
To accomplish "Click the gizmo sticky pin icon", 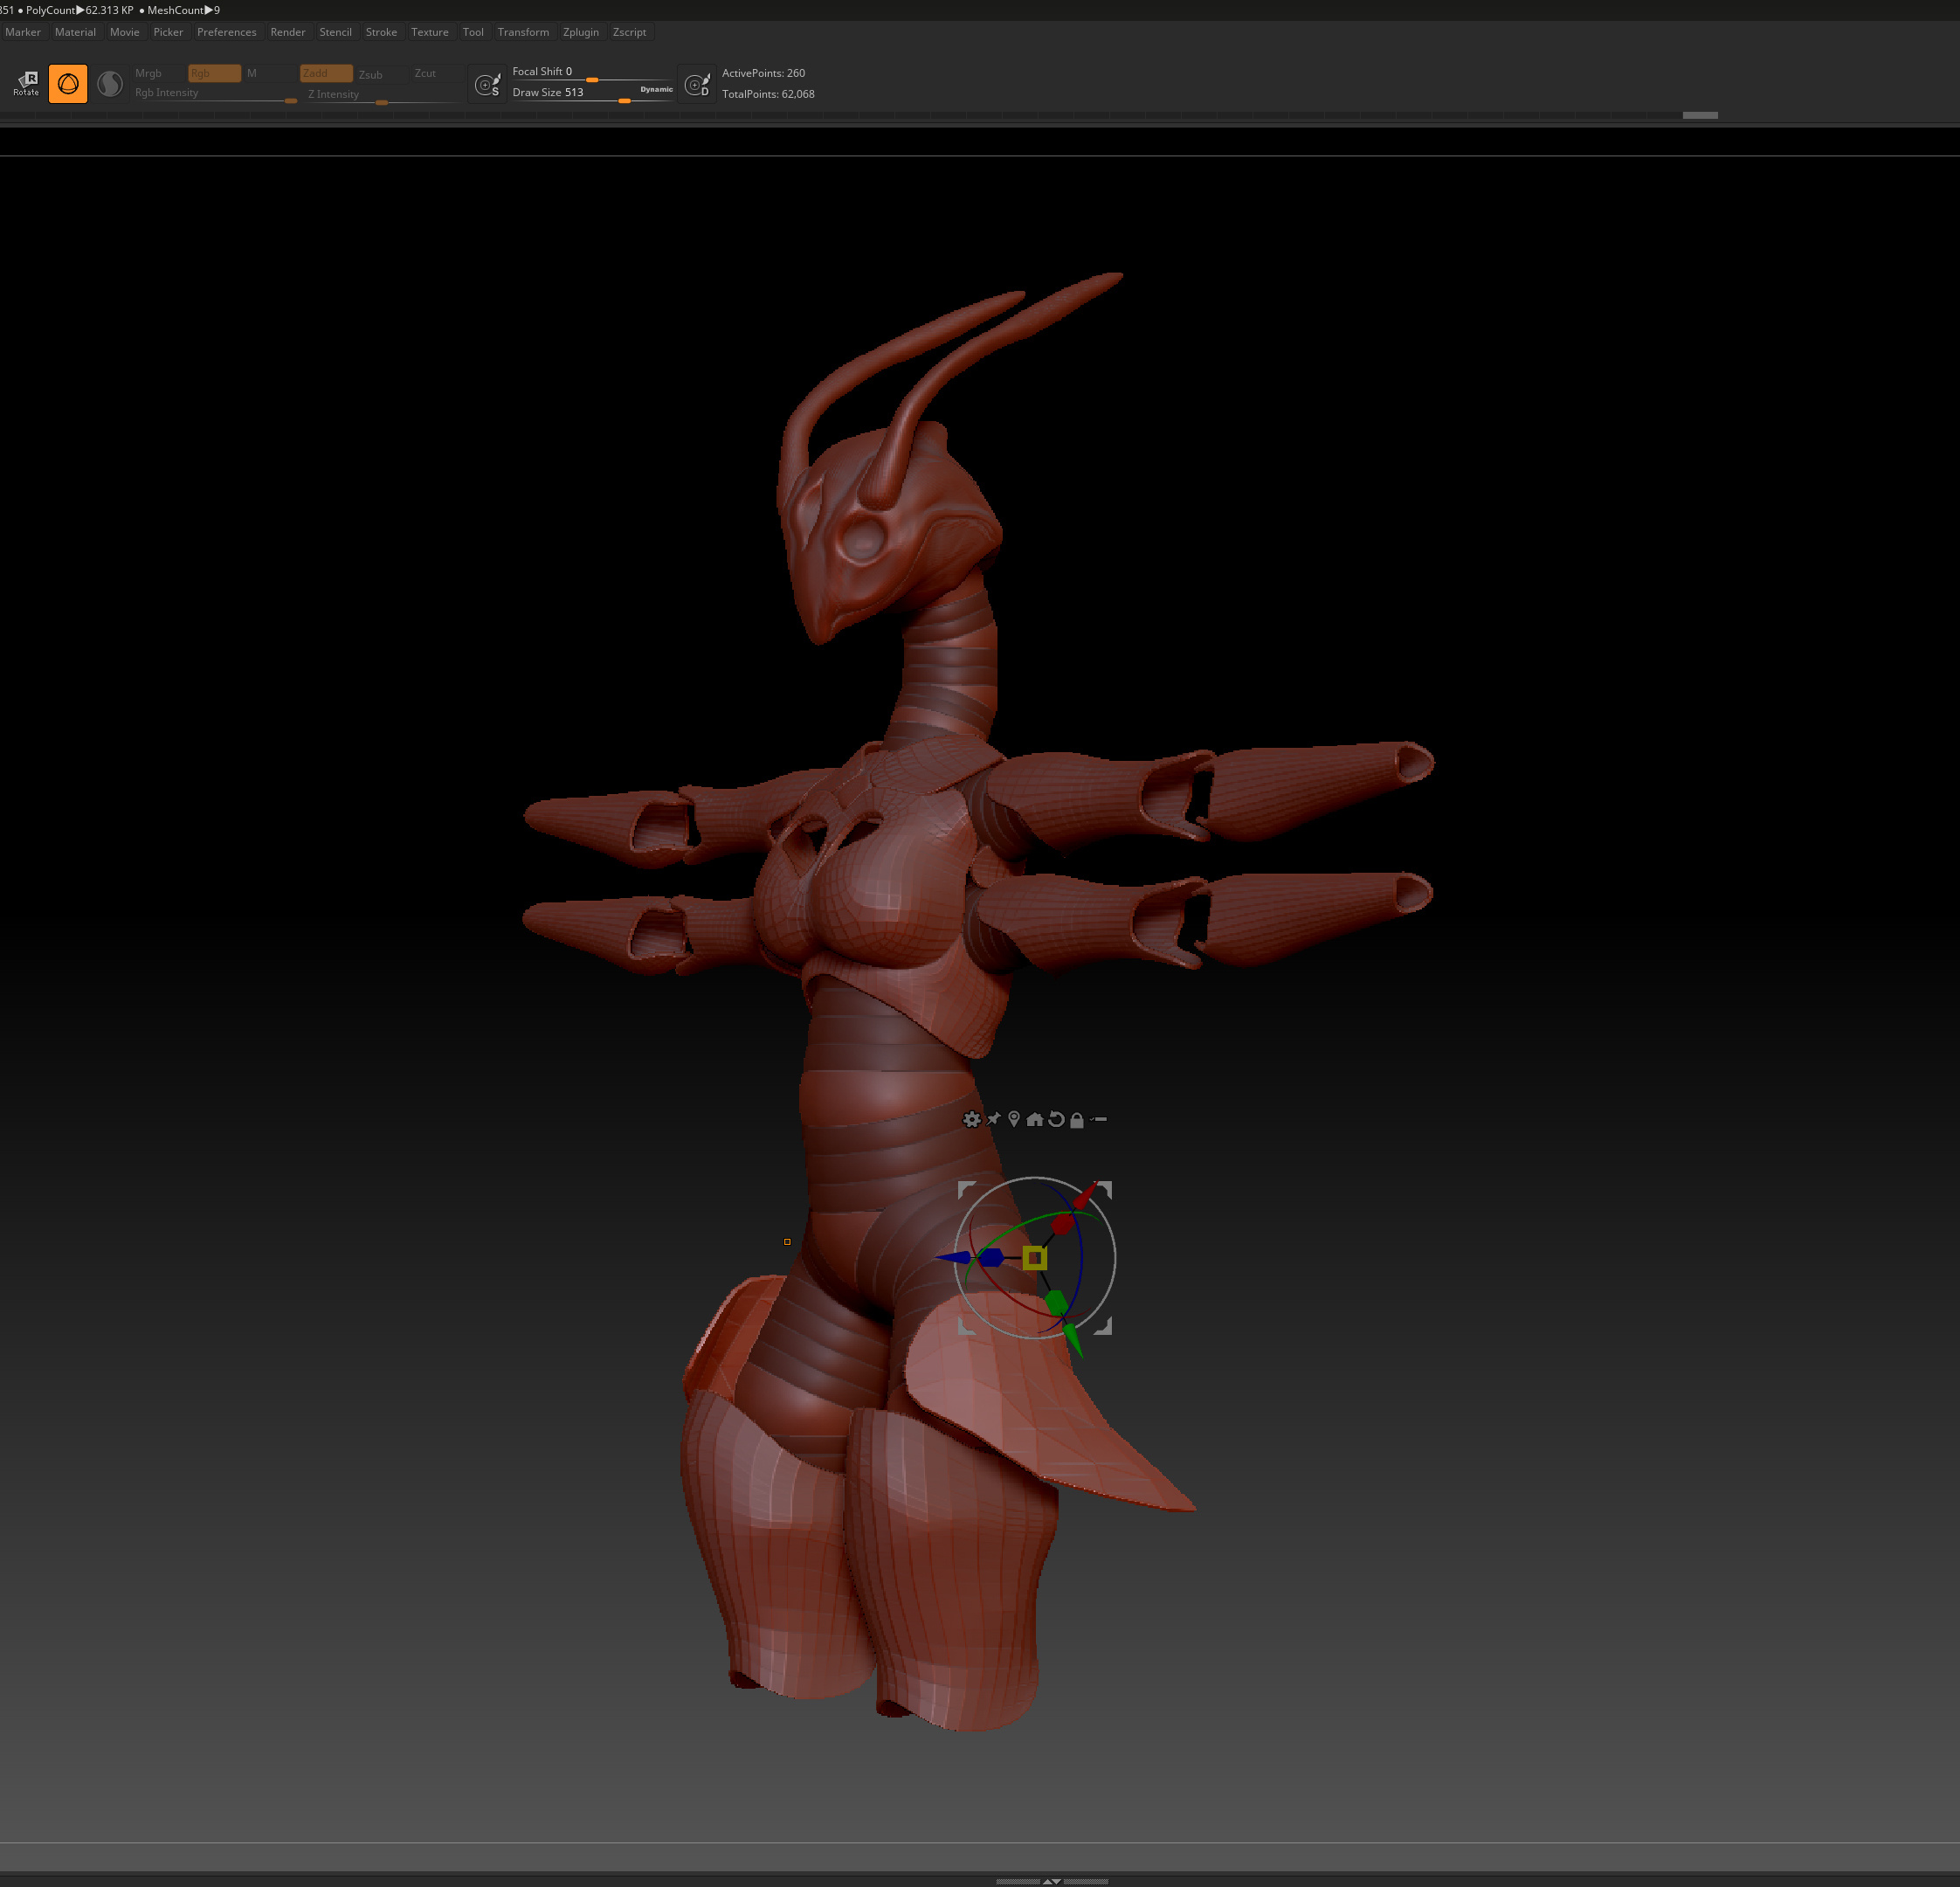I will click(993, 1119).
